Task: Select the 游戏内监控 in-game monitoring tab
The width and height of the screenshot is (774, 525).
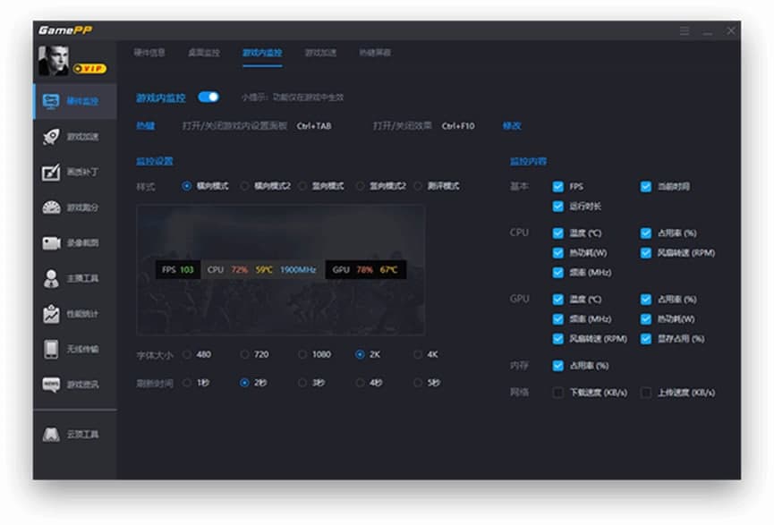Action: click(x=262, y=52)
